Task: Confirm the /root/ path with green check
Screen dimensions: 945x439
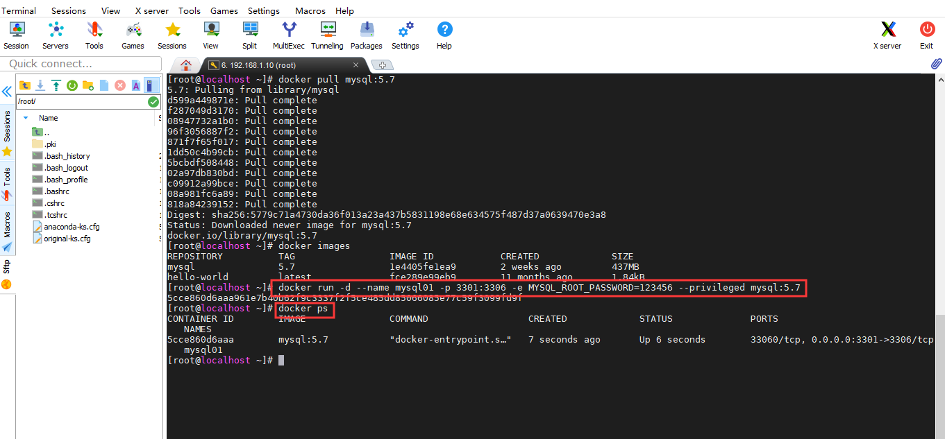Action: (x=153, y=102)
